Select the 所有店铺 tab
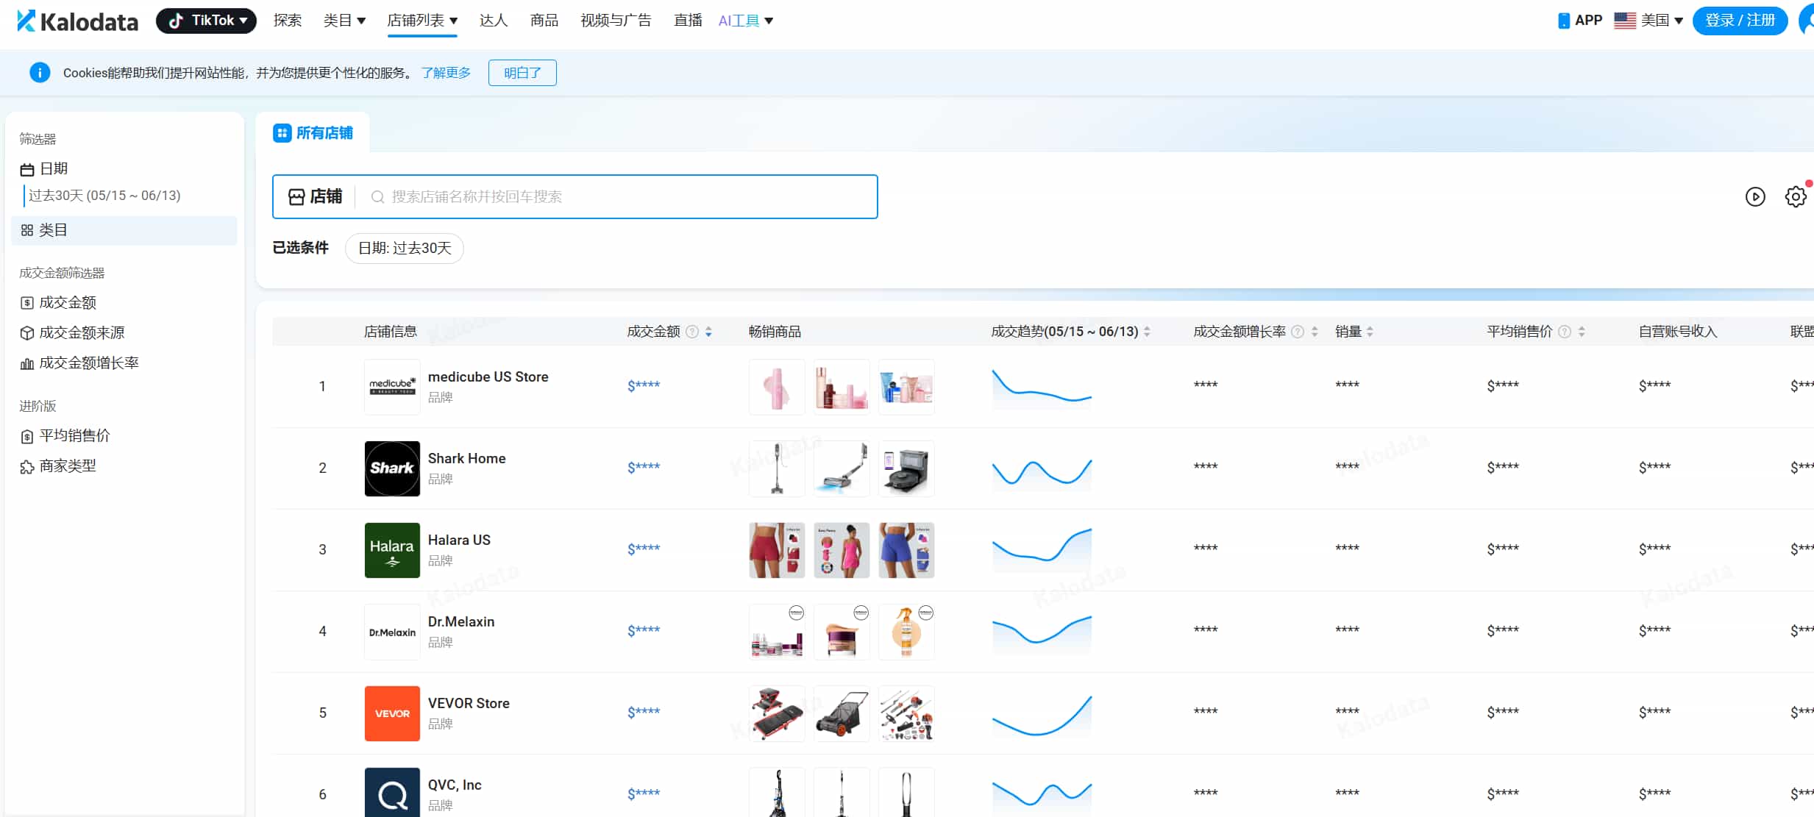The image size is (1814, 817). 313,133
